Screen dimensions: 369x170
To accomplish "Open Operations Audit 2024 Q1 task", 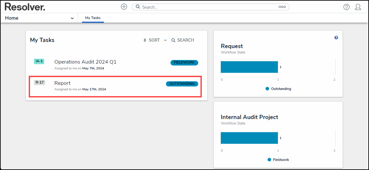I will click(x=85, y=62).
